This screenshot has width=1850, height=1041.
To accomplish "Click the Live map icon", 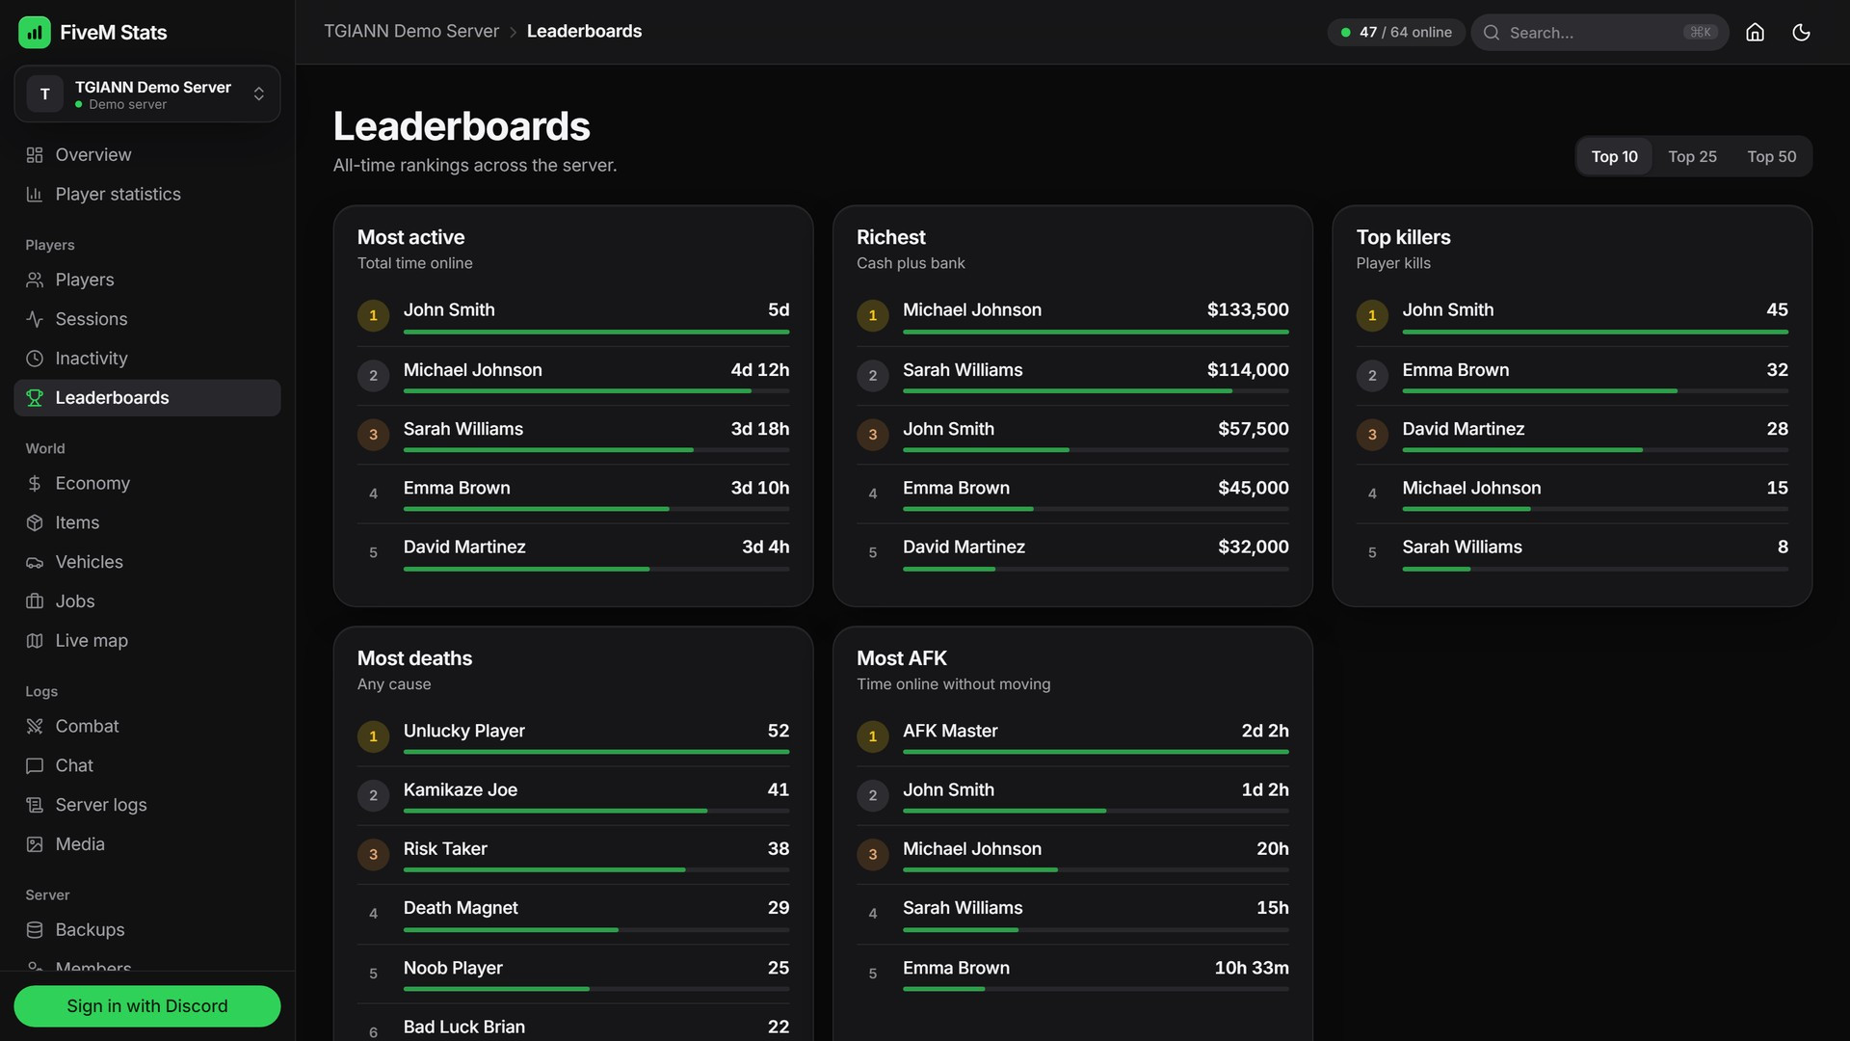I will tap(35, 641).
